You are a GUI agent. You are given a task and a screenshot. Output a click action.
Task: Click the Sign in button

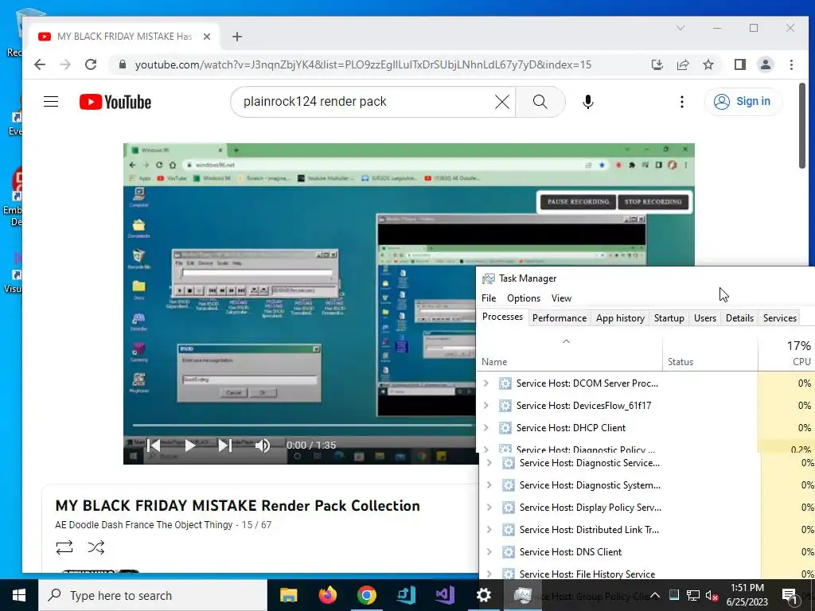[743, 101]
